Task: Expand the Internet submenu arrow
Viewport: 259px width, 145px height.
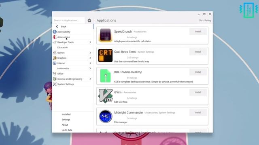Action: tap(90, 63)
